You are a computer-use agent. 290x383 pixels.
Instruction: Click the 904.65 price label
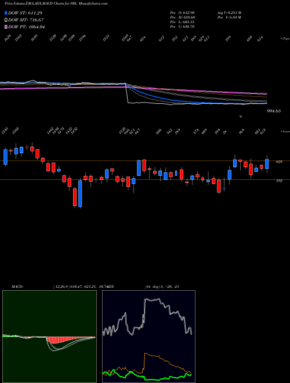274,111
